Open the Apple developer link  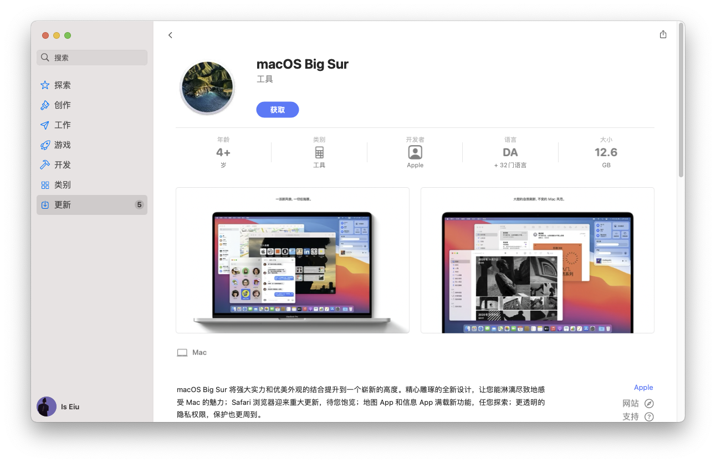coord(643,388)
